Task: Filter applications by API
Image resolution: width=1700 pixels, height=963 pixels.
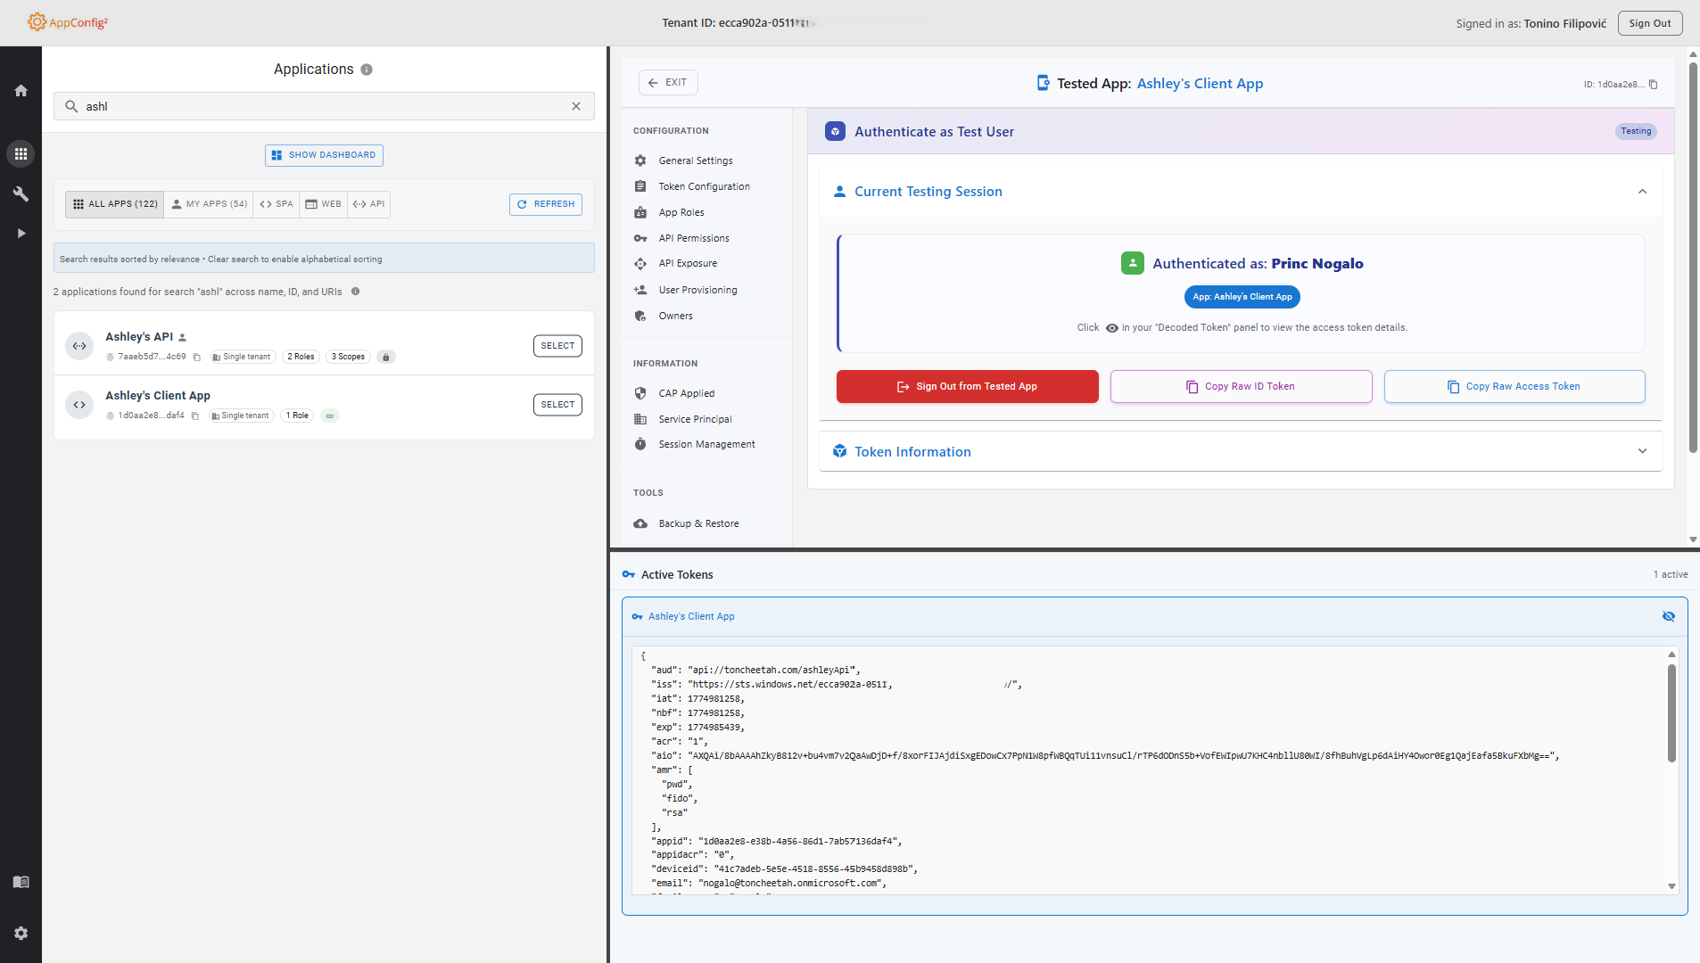Action: (x=368, y=204)
